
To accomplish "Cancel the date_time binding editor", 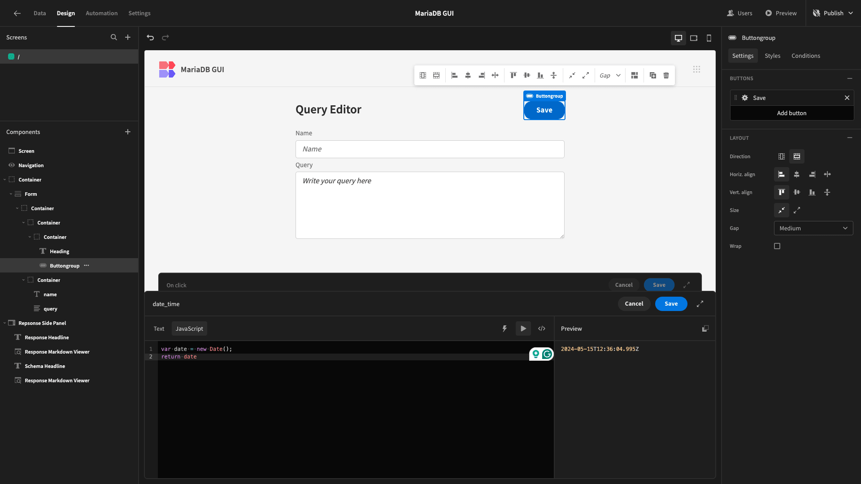I will pos(634,304).
